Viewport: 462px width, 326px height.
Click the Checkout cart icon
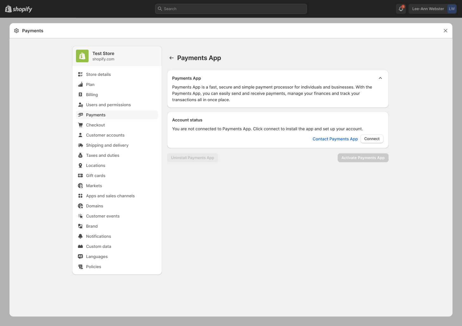coord(80,125)
